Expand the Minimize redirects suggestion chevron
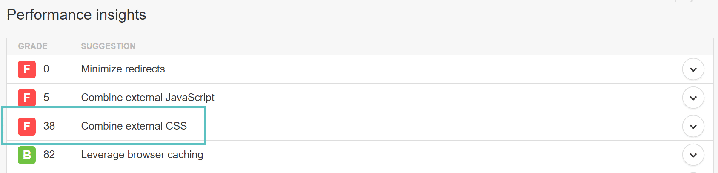 tap(693, 69)
